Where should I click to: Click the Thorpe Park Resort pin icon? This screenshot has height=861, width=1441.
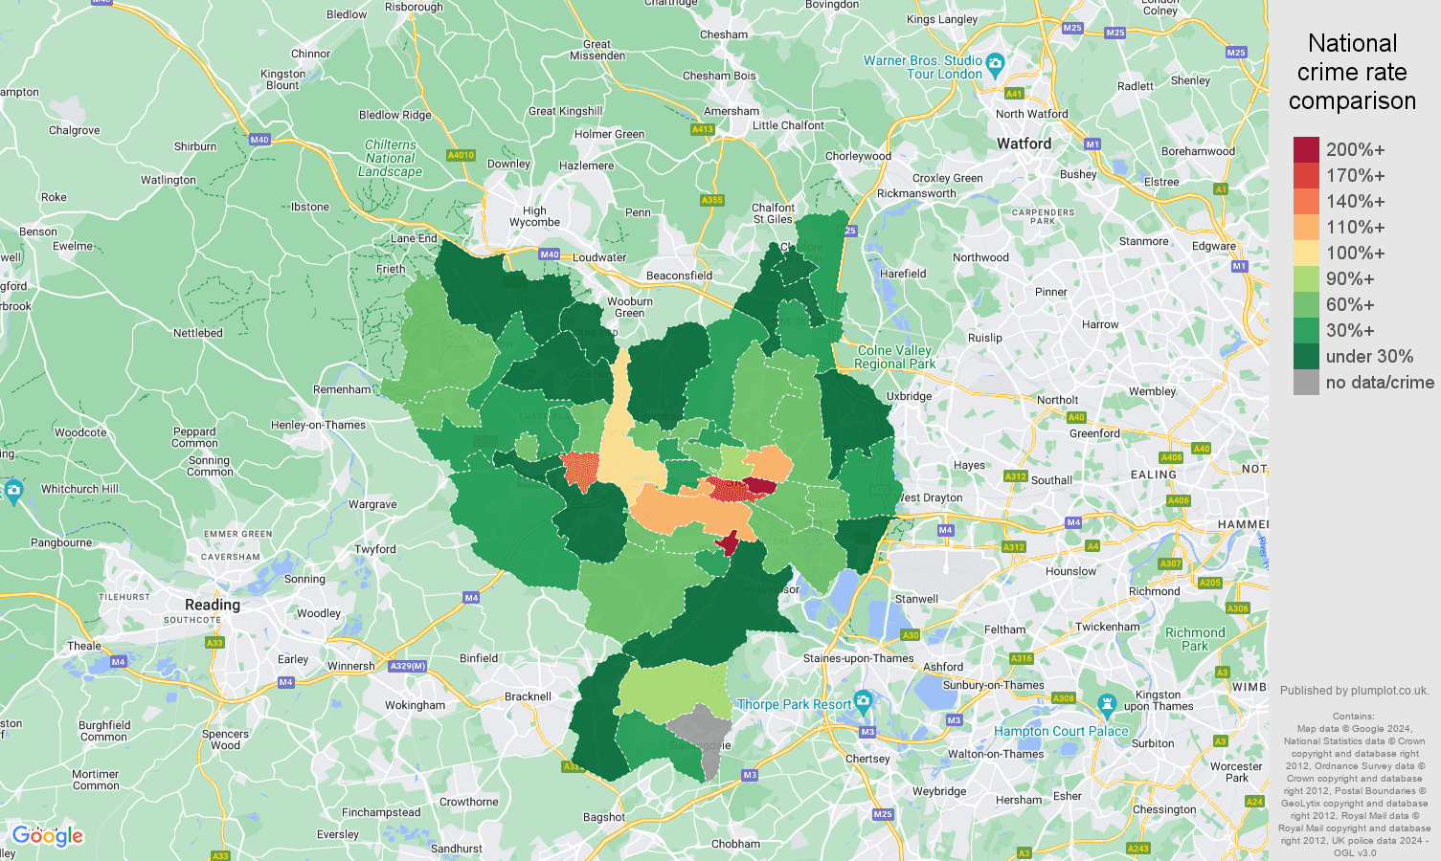863,701
